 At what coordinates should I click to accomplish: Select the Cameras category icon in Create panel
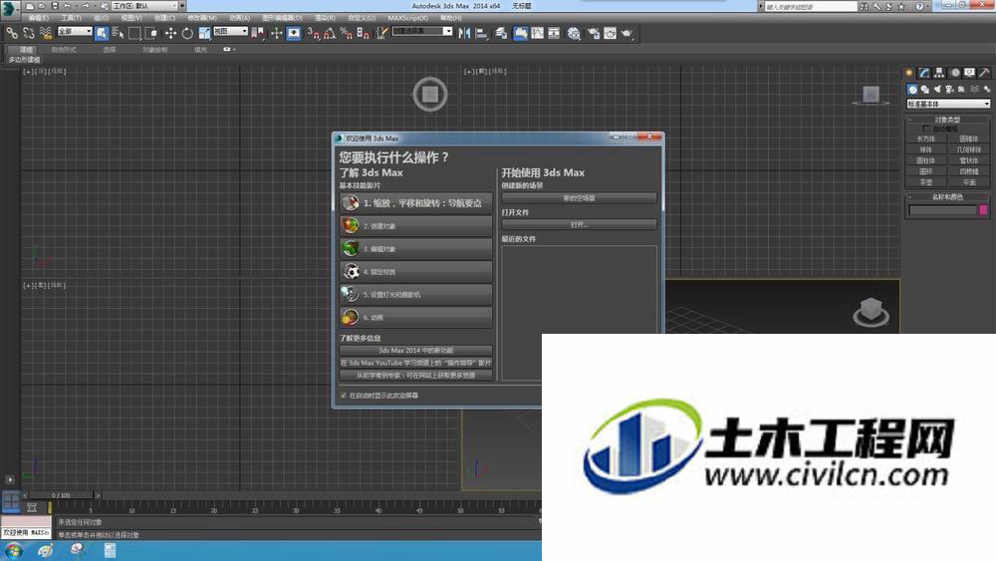coord(949,90)
